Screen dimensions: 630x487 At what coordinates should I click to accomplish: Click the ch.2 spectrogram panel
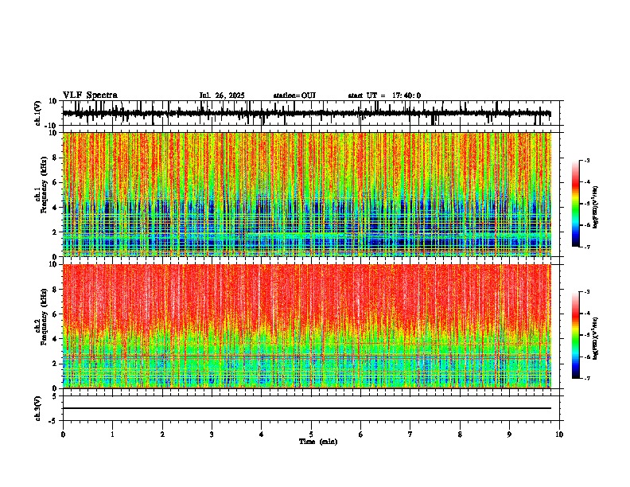307,326
